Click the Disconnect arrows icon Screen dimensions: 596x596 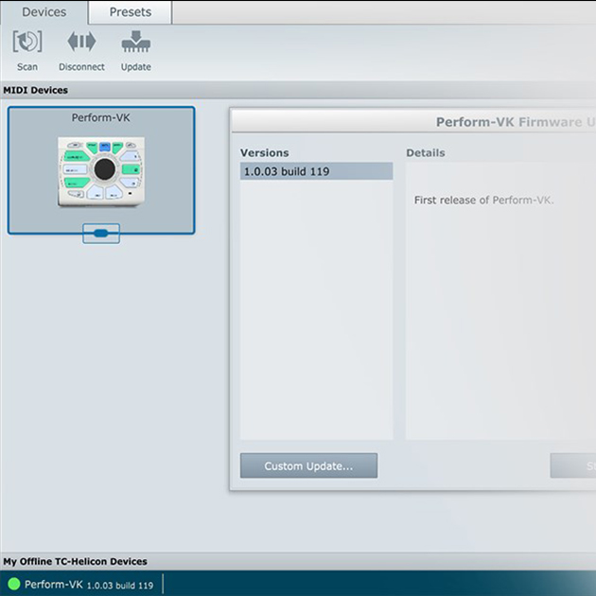(x=81, y=42)
